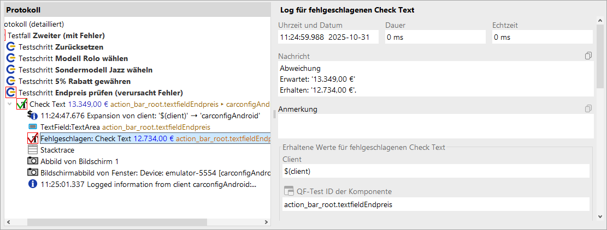Viewport: 607px width, 230px height.
Task: Click the Sondermodell Jazz wählen step icon
Action: (x=10, y=70)
